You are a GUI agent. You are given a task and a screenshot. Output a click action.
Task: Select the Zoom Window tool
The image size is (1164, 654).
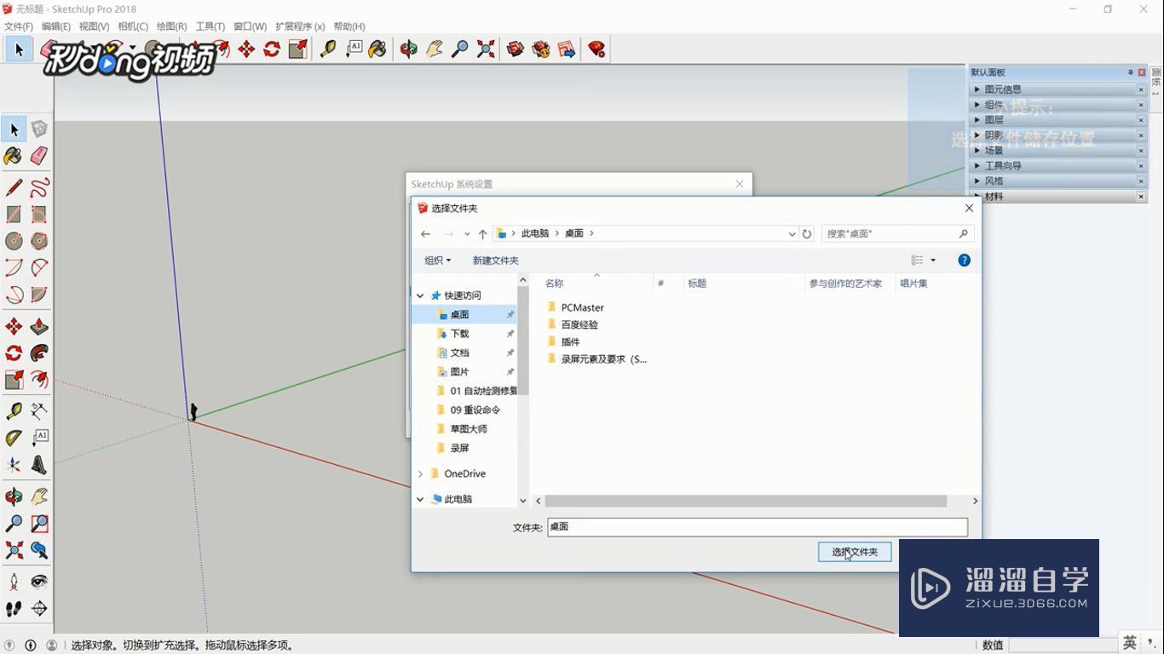pyautogui.click(x=39, y=524)
